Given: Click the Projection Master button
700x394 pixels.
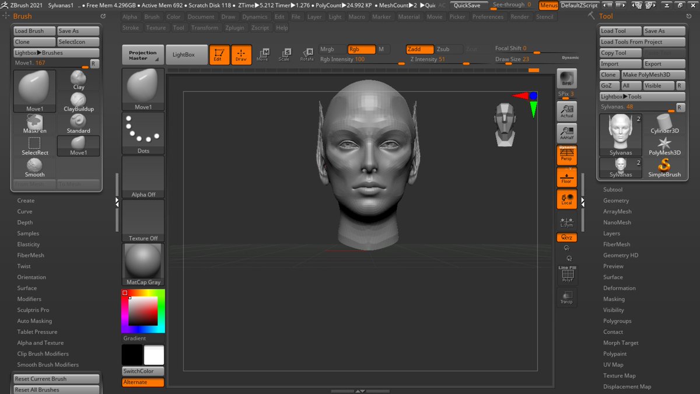Looking at the screenshot, I should tap(143, 55).
